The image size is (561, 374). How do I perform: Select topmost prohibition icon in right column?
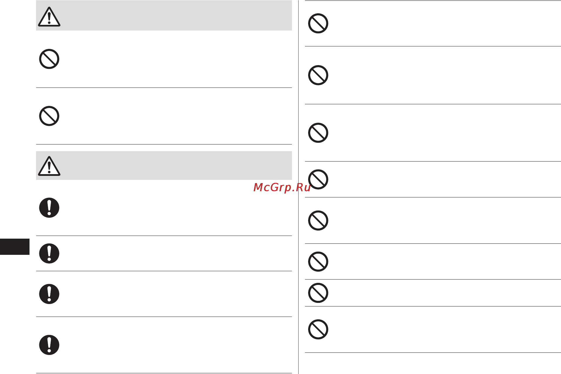coord(318,23)
